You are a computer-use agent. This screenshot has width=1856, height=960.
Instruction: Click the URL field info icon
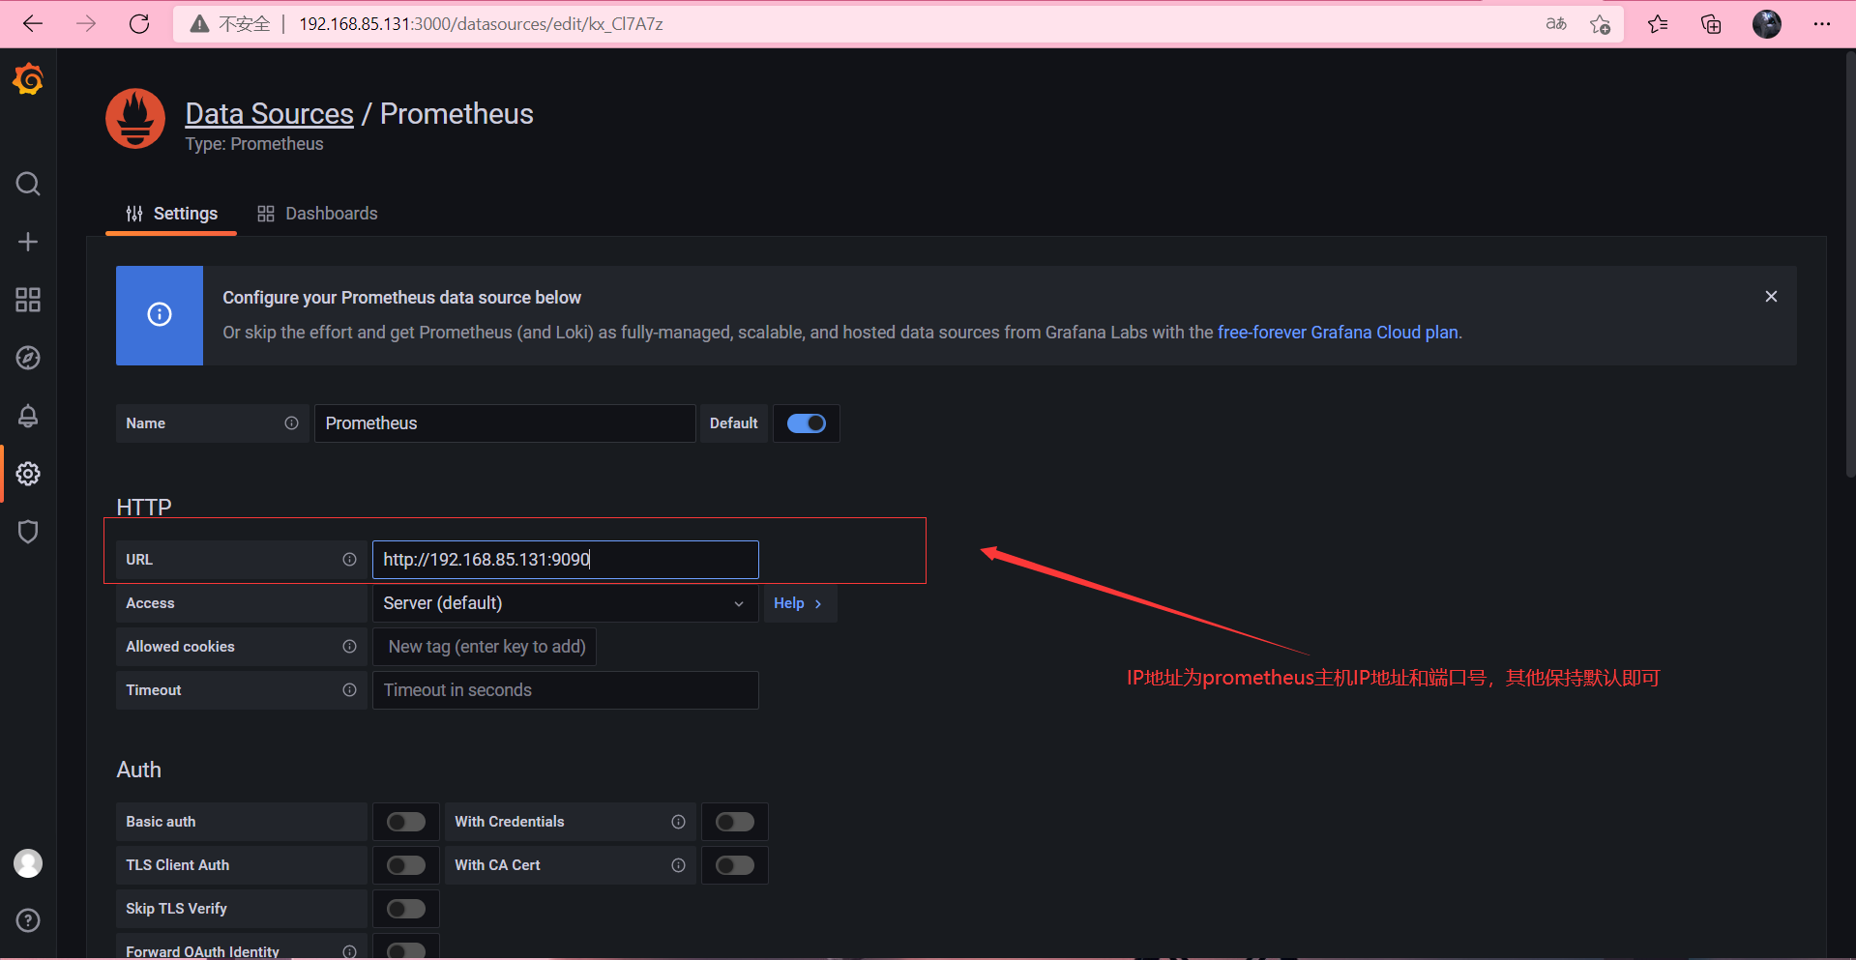click(349, 560)
